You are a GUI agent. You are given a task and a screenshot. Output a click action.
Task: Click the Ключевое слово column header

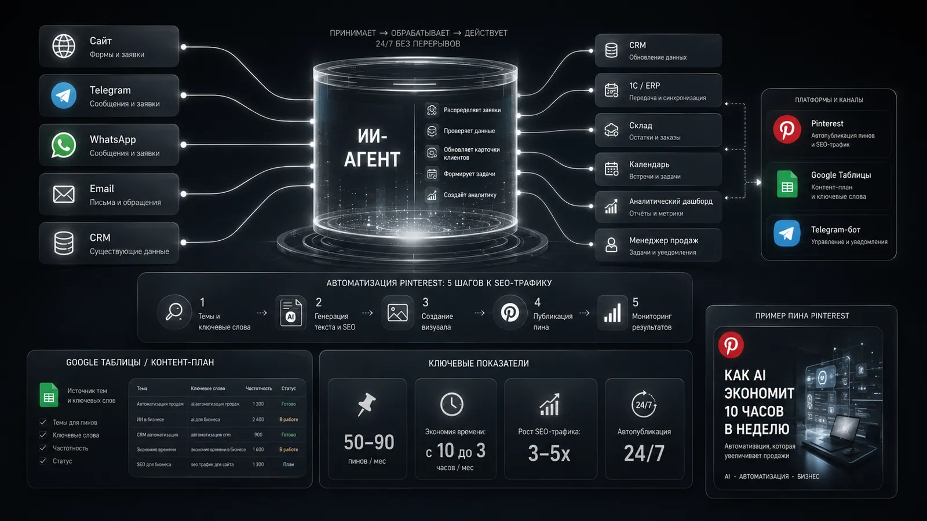(x=207, y=388)
